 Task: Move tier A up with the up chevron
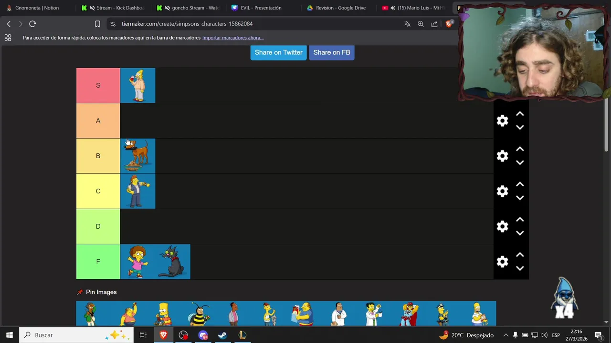pos(520,114)
